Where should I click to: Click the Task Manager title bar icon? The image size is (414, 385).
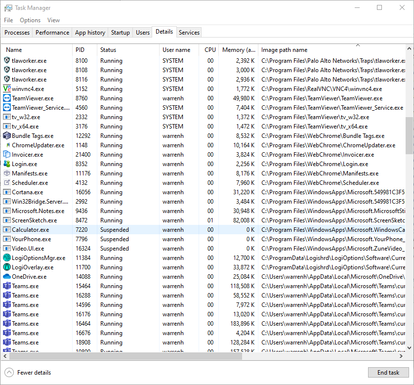click(8, 8)
